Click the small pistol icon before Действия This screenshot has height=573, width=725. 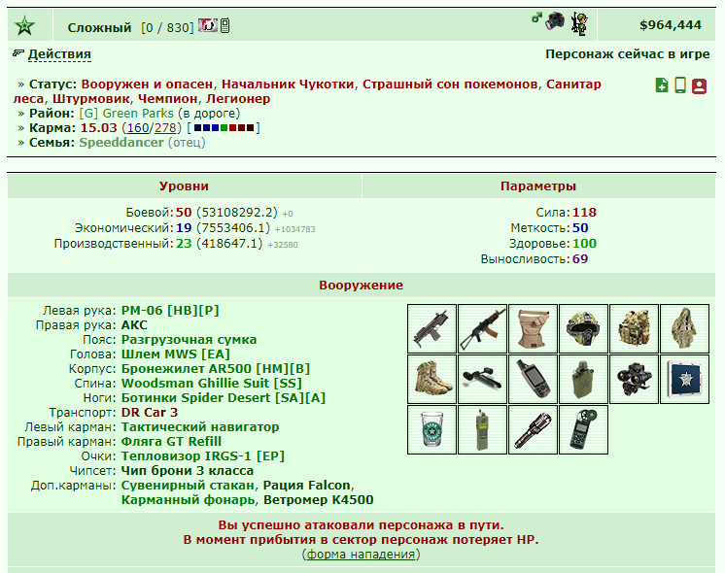click(18, 53)
